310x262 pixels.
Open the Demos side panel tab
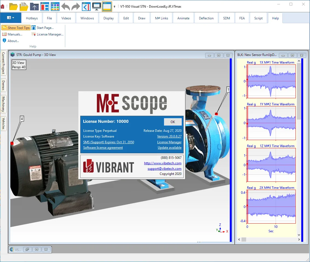pos(3,85)
